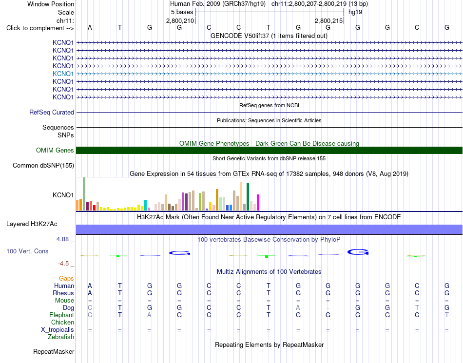Viewport: 463px width, 363px height.
Task: Click the Scale label
Action: (x=66, y=12)
